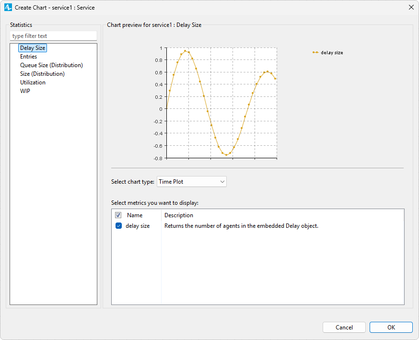419x340 pixels.
Task: Select the WIP statistic
Action: point(25,91)
